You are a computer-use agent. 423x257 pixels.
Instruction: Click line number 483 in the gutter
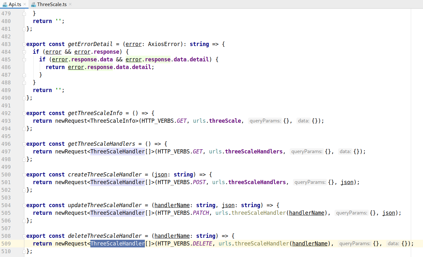point(6,44)
